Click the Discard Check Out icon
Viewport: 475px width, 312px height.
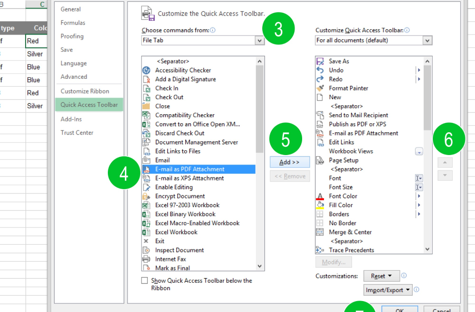coord(146,133)
